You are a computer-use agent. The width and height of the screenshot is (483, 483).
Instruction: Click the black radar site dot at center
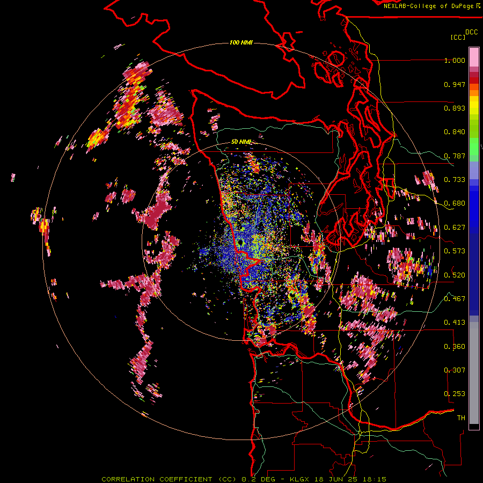click(x=240, y=243)
